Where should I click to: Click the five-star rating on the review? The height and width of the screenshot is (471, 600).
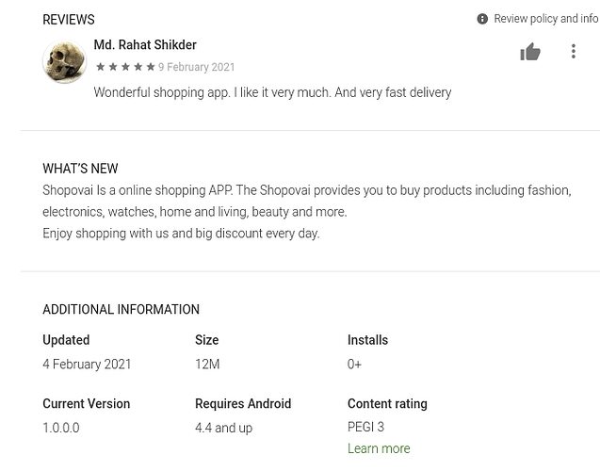(124, 67)
